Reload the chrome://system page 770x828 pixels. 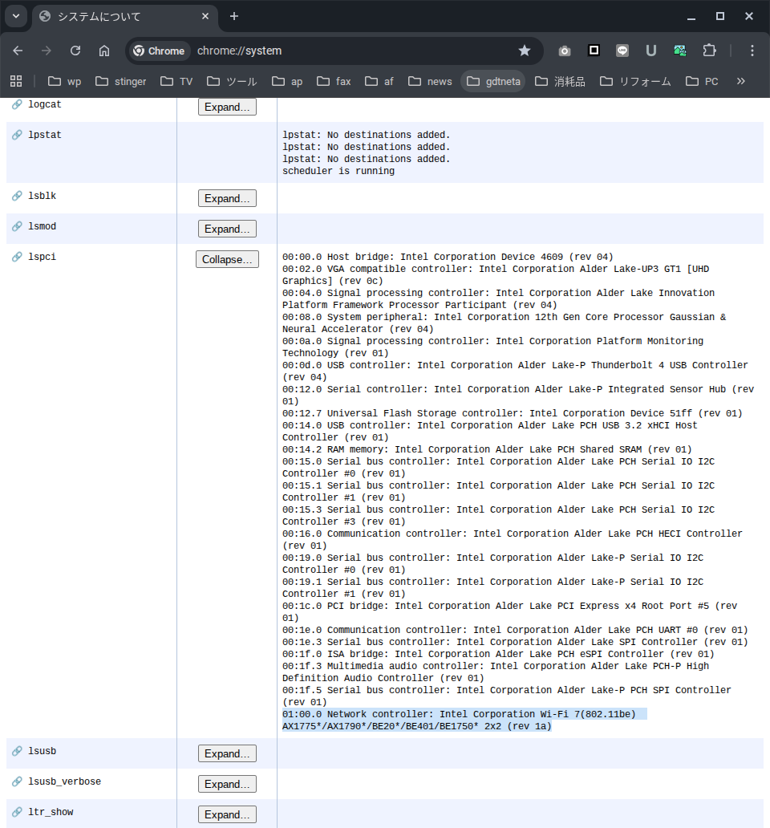click(x=75, y=51)
